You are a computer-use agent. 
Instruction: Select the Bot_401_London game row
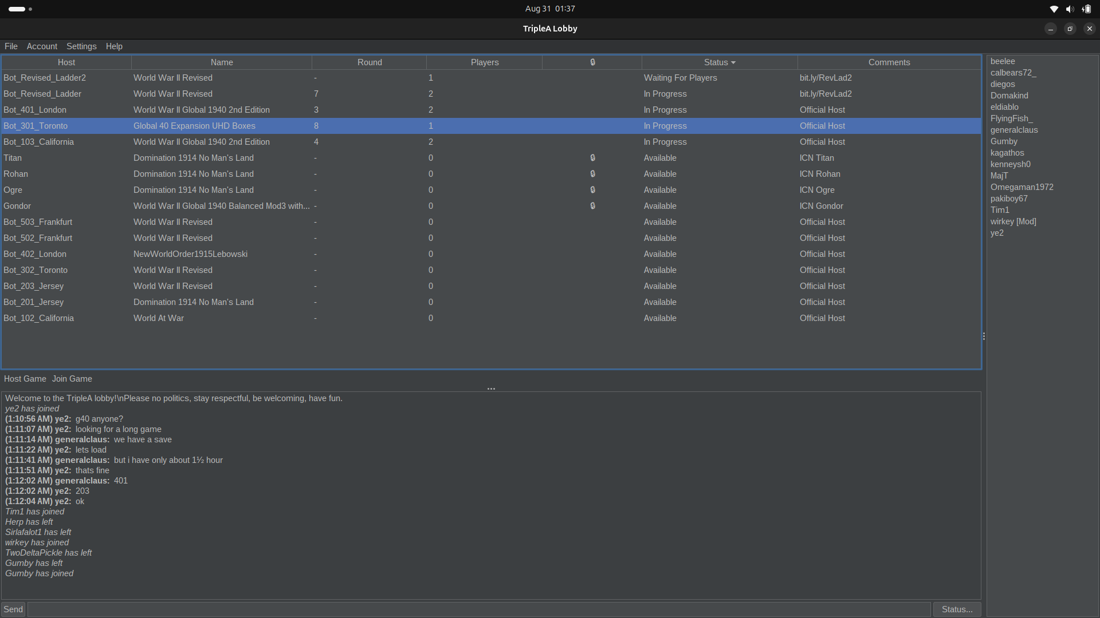coord(491,110)
